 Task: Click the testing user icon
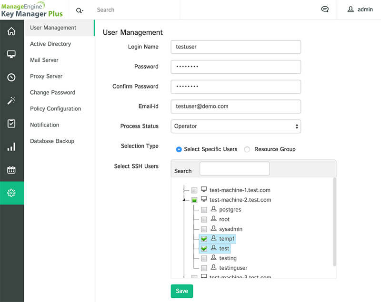pos(213,257)
